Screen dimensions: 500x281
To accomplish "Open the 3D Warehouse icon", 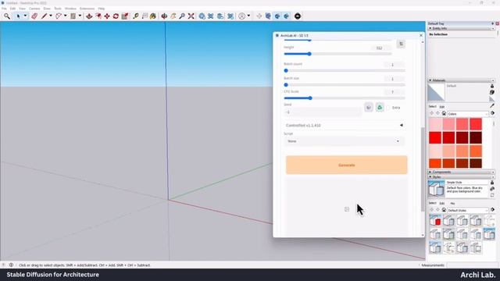I will [x=202, y=16].
